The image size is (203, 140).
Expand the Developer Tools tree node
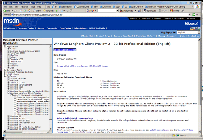pyautogui.click(x=5, y=70)
